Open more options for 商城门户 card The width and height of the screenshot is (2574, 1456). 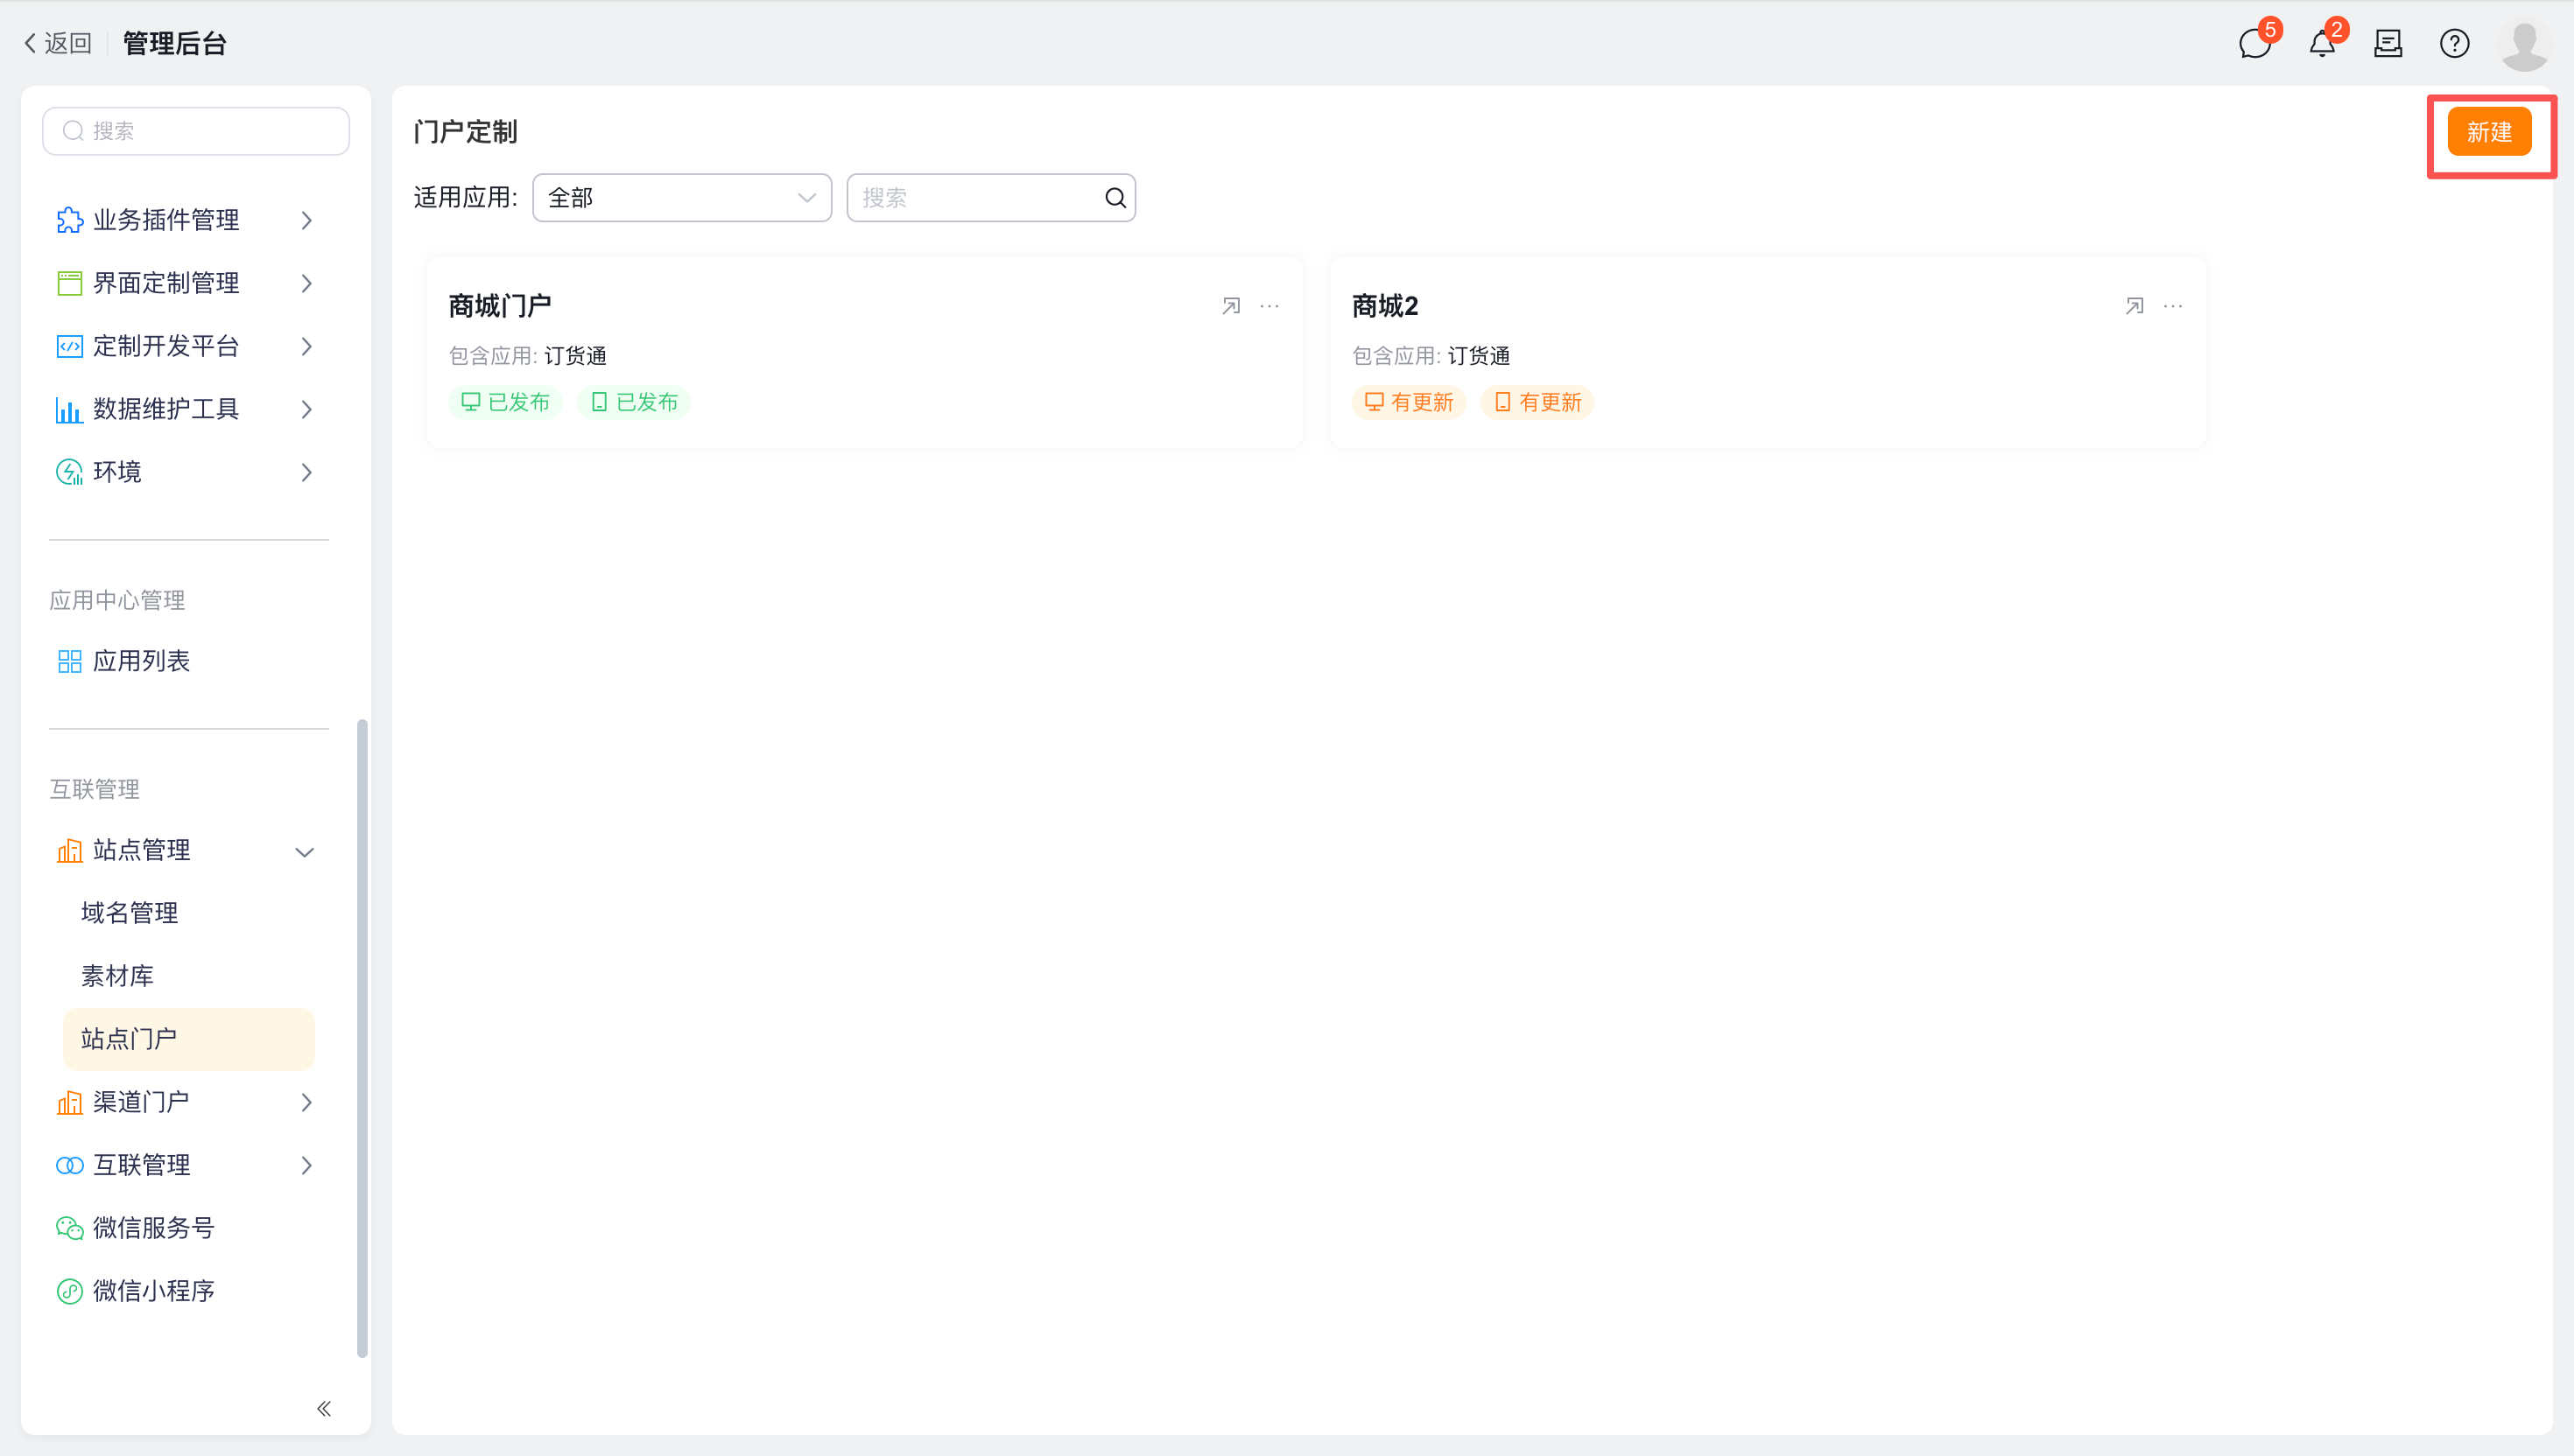click(1269, 306)
